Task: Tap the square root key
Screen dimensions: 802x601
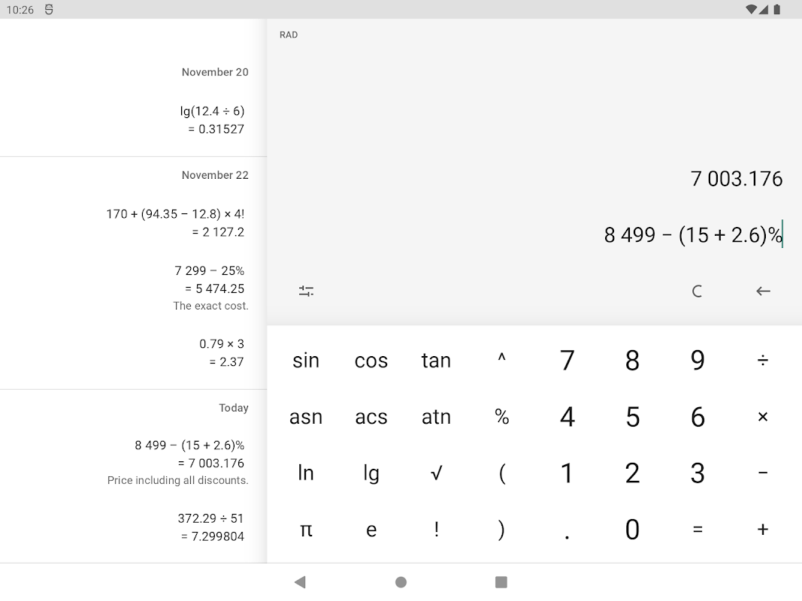Action: pyautogui.click(x=436, y=473)
